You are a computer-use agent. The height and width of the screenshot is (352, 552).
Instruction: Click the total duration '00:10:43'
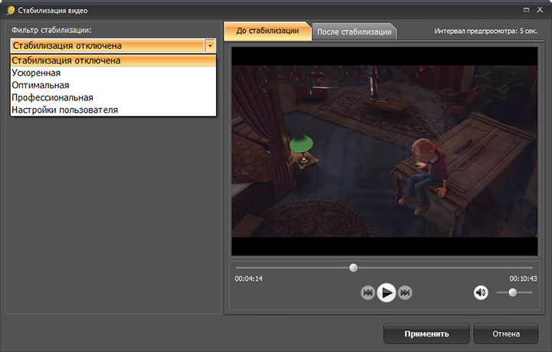[x=523, y=278]
